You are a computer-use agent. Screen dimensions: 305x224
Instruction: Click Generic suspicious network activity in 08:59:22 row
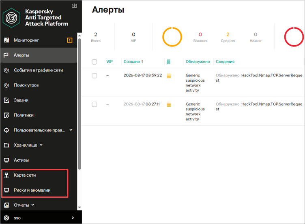(195, 83)
